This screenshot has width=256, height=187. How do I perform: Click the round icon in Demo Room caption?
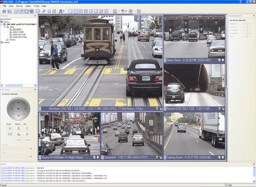[219, 60]
